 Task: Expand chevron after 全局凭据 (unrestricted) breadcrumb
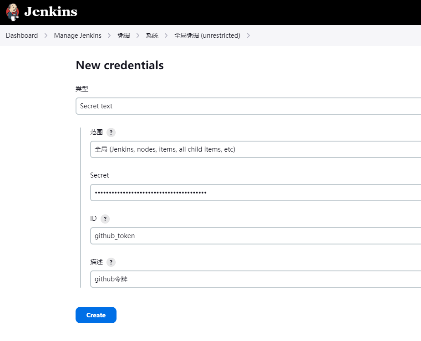coord(249,36)
